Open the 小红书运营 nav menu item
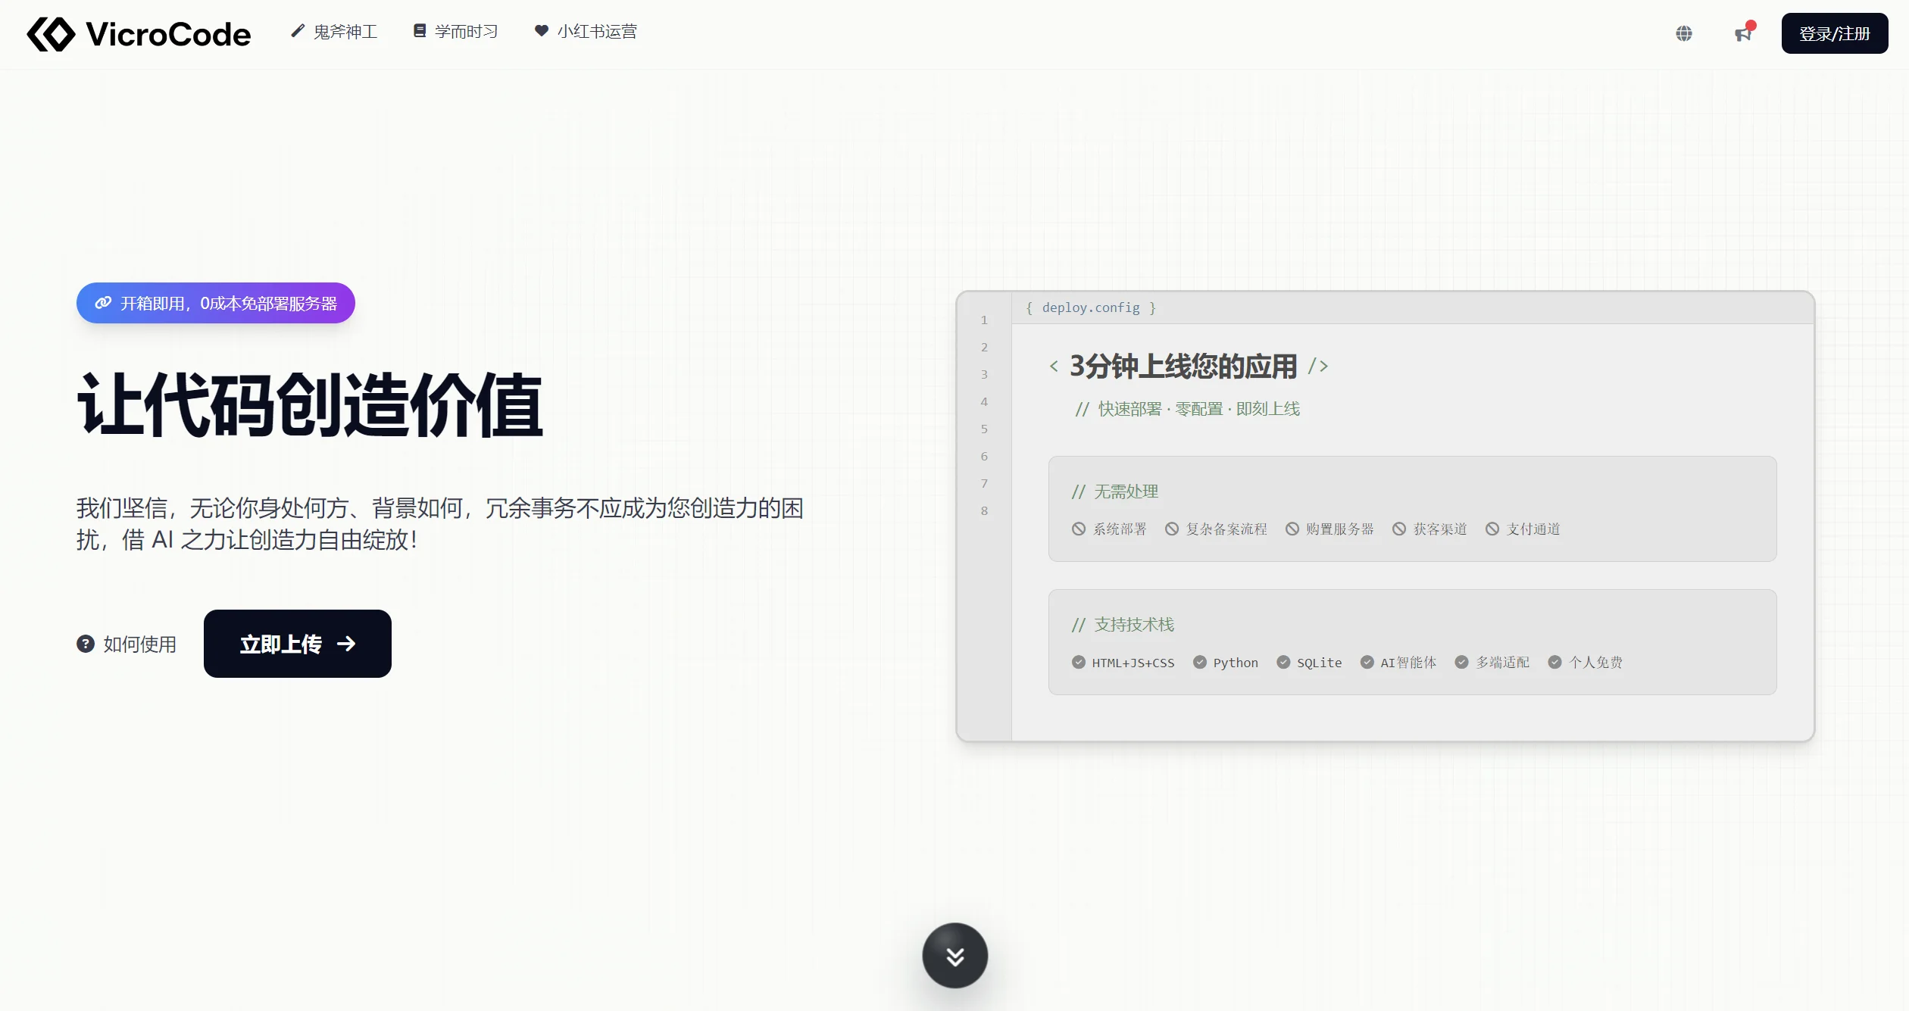The height and width of the screenshot is (1011, 1909). coord(586,31)
